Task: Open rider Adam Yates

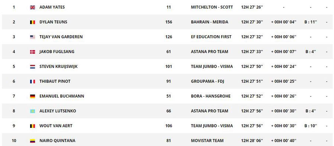Action: pos(52,7)
